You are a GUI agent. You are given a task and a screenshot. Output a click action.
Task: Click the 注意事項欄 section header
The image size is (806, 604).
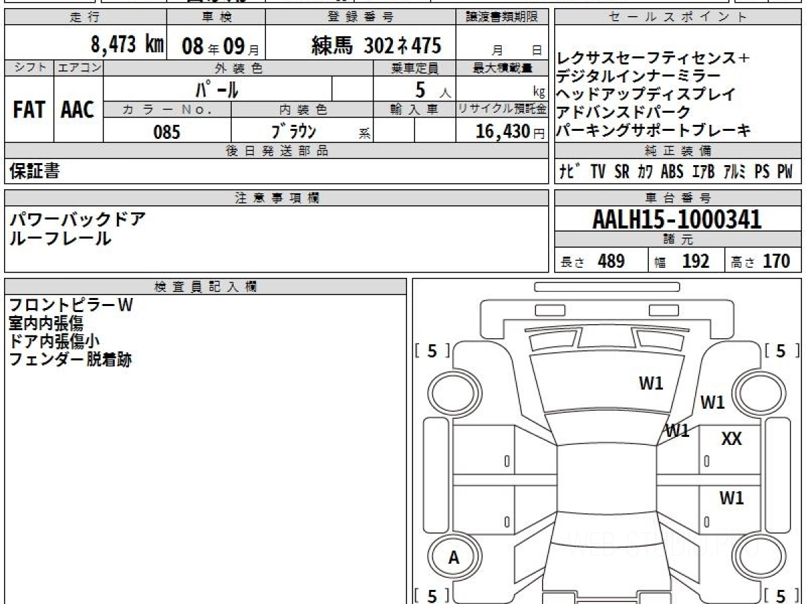point(277,197)
